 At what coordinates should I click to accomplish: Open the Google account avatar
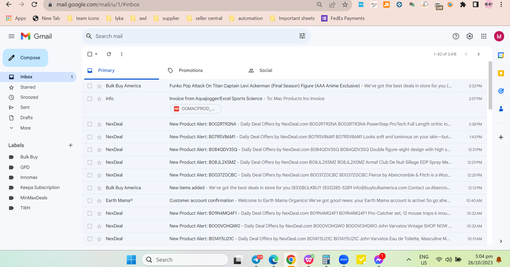point(499,36)
